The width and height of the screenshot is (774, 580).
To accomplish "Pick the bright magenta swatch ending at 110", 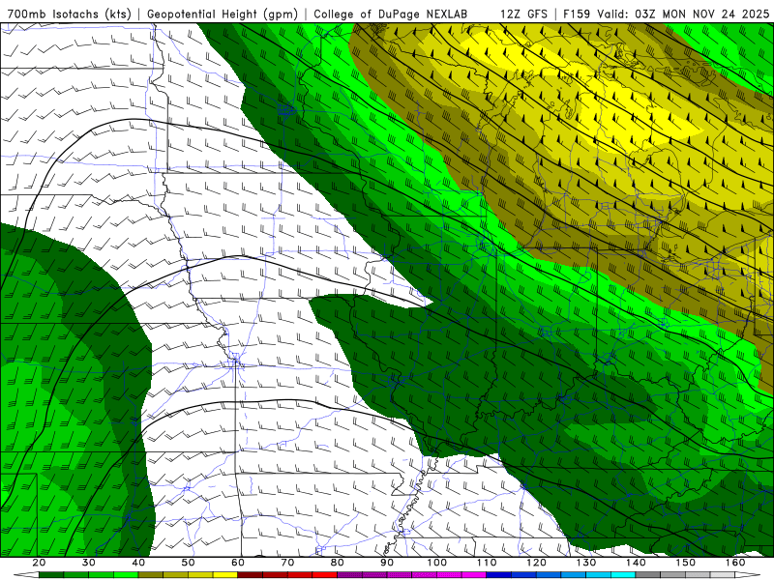I will tap(474, 575).
